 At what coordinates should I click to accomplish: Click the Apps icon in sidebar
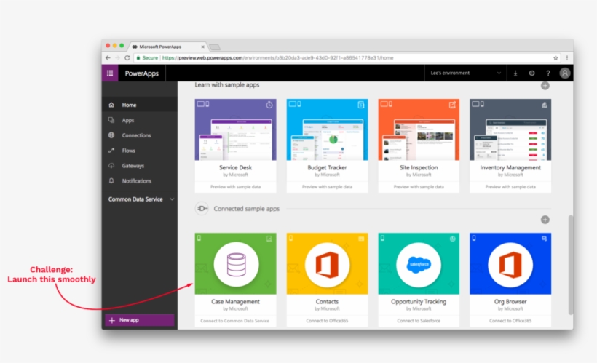(x=111, y=120)
